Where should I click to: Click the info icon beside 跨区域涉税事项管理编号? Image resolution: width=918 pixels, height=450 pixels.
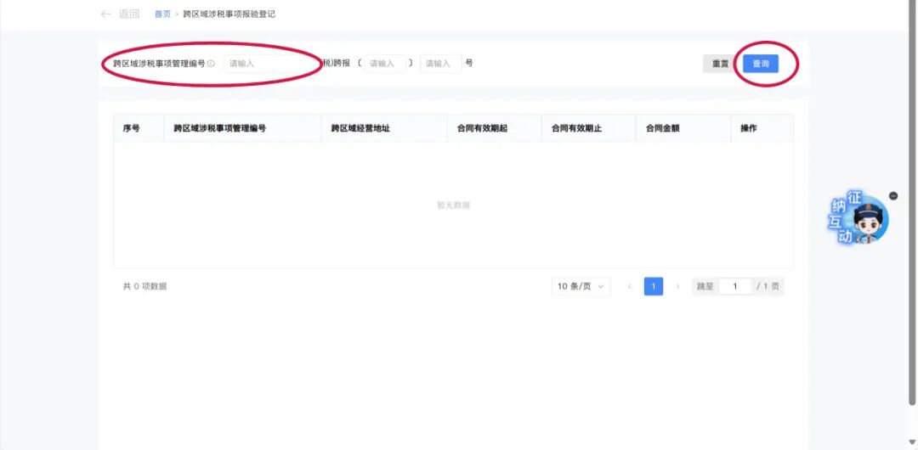tap(211, 64)
